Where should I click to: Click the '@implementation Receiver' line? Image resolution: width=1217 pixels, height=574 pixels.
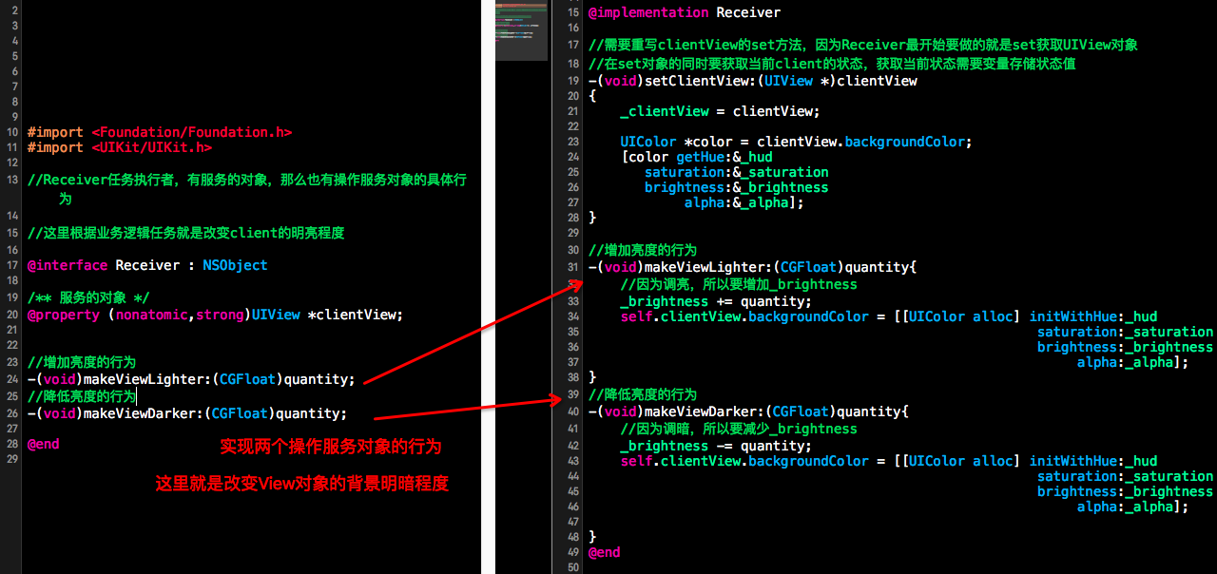685,12
